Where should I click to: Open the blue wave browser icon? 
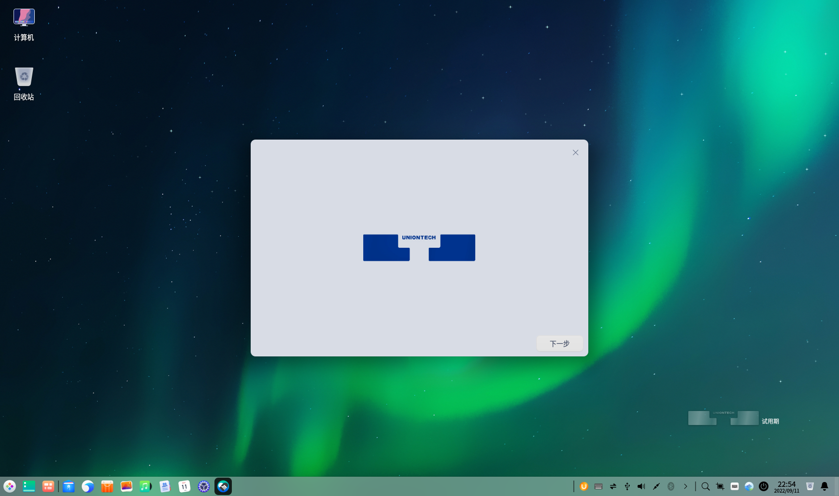pyautogui.click(x=88, y=486)
